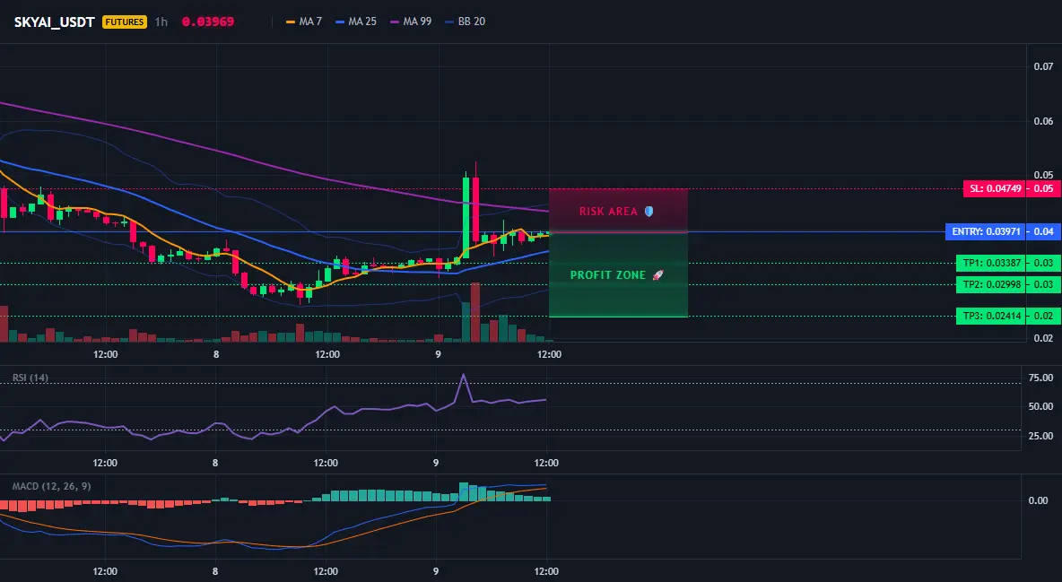Click the rocket icon beside PROFIT ZONE
The width and height of the screenshot is (1062, 582).
pyautogui.click(x=657, y=275)
